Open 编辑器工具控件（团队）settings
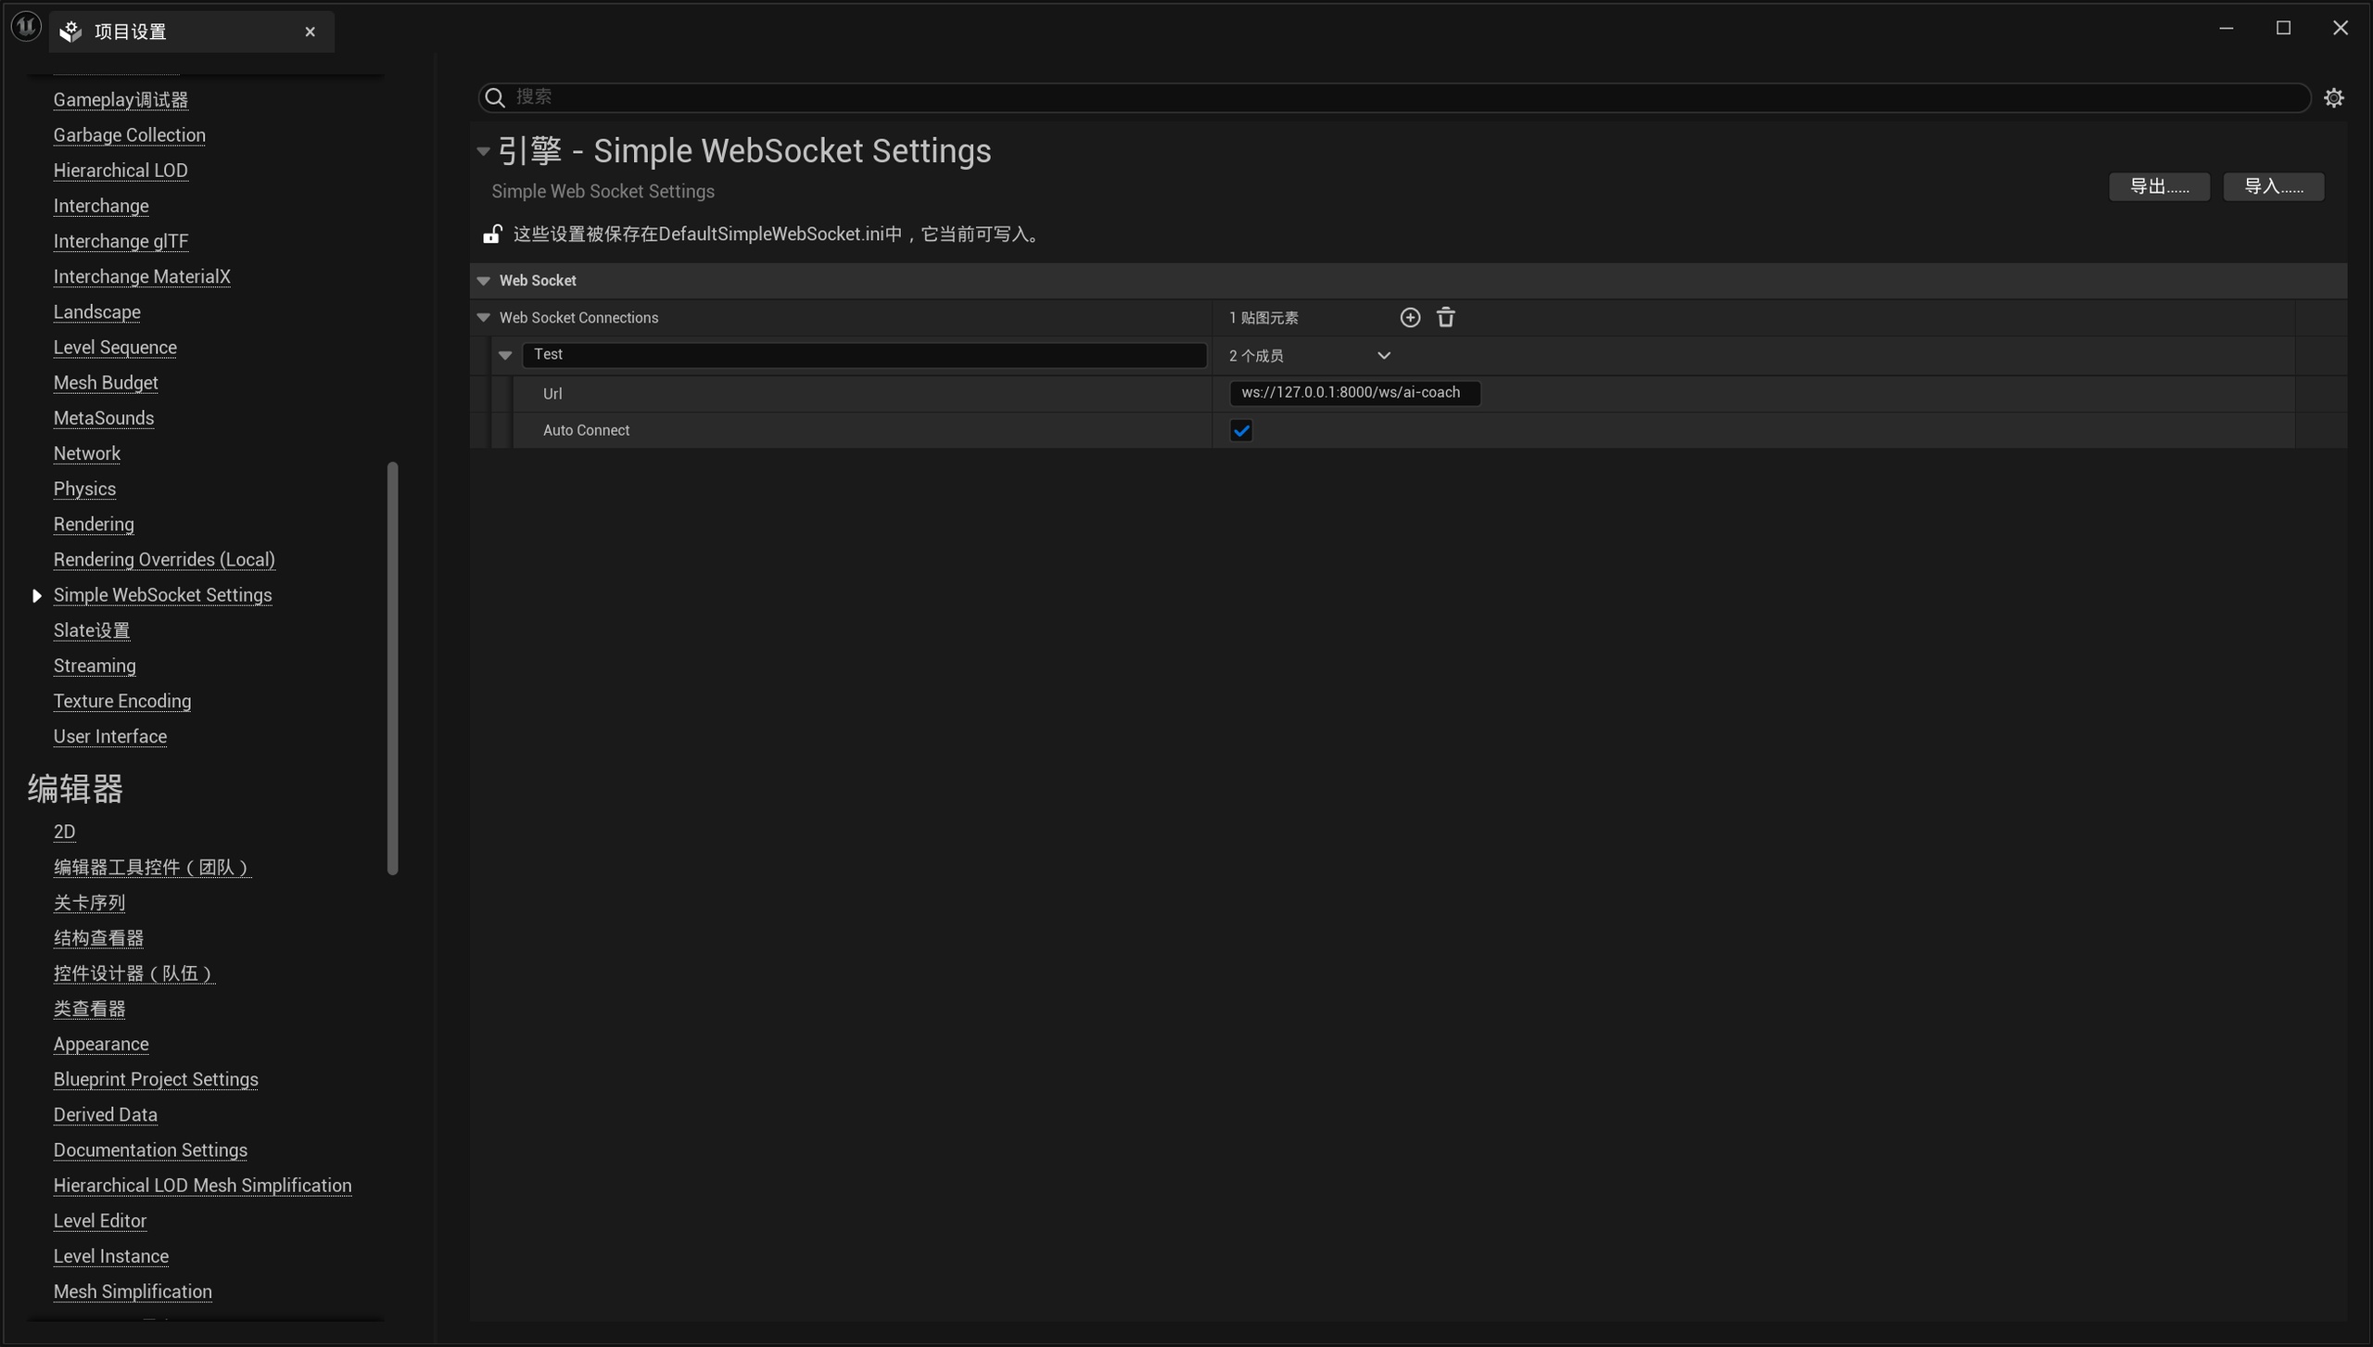 click(x=152, y=868)
